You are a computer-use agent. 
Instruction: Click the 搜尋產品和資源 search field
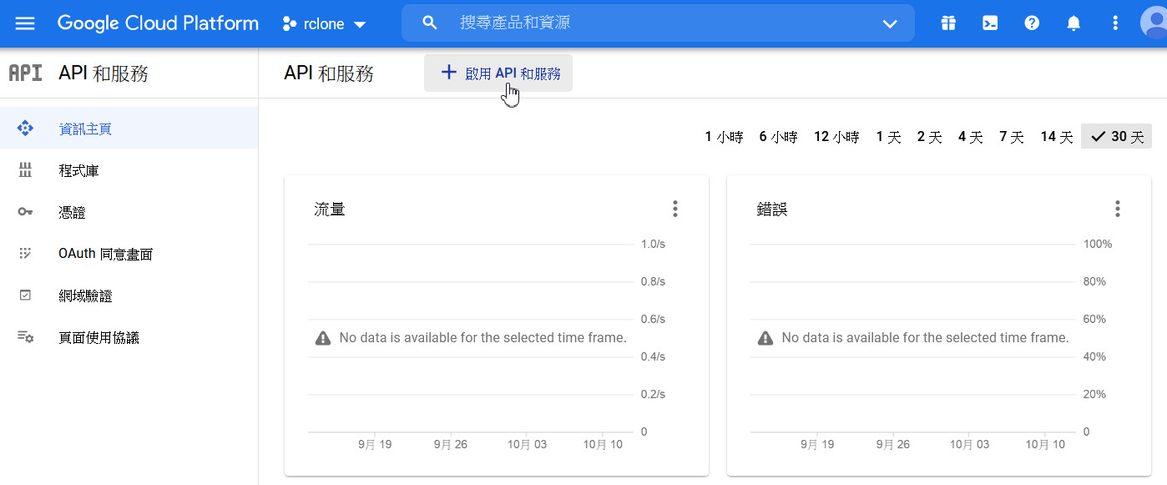pyautogui.click(x=651, y=23)
